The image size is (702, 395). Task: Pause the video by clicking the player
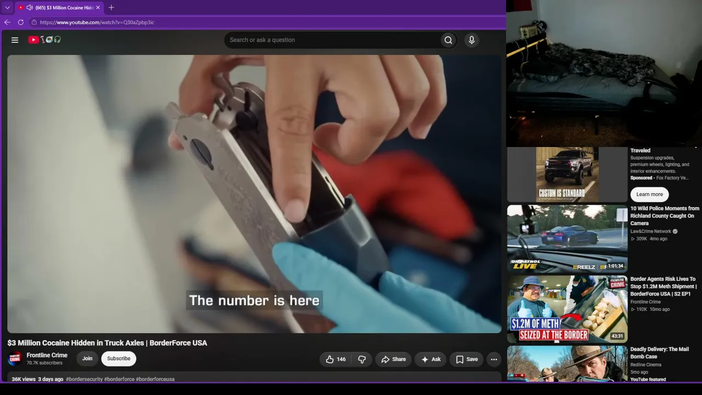coord(254,194)
